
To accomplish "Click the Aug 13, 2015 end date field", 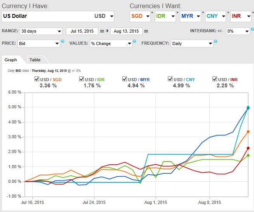I will pos(126,31).
